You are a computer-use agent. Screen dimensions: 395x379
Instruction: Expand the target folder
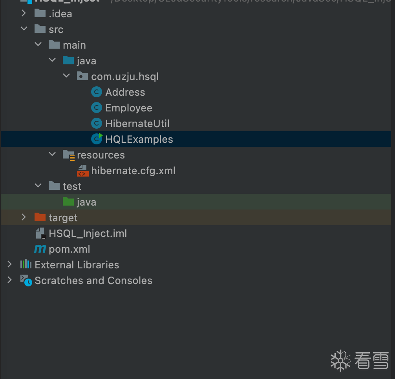pyautogui.click(x=24, y=218)
